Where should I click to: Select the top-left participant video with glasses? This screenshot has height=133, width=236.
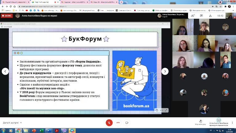183,27
